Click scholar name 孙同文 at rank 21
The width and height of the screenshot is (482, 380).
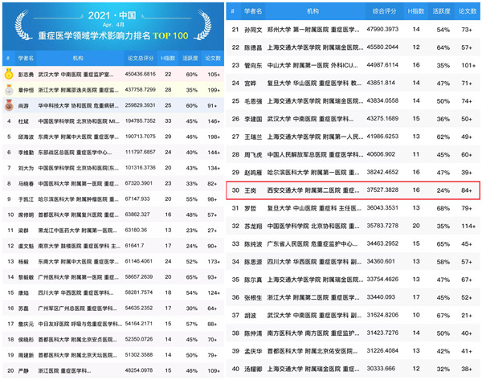[x=253, y=29]
